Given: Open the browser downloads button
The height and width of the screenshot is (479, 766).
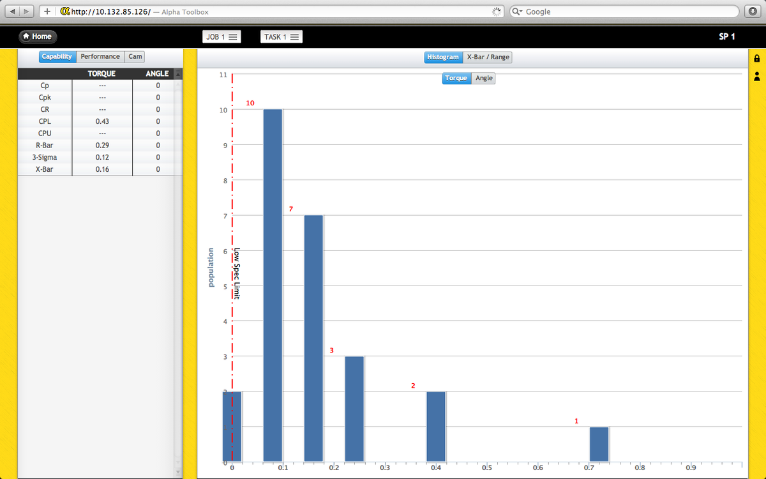Looking at the screenshot, I should [x=751, y=11].
